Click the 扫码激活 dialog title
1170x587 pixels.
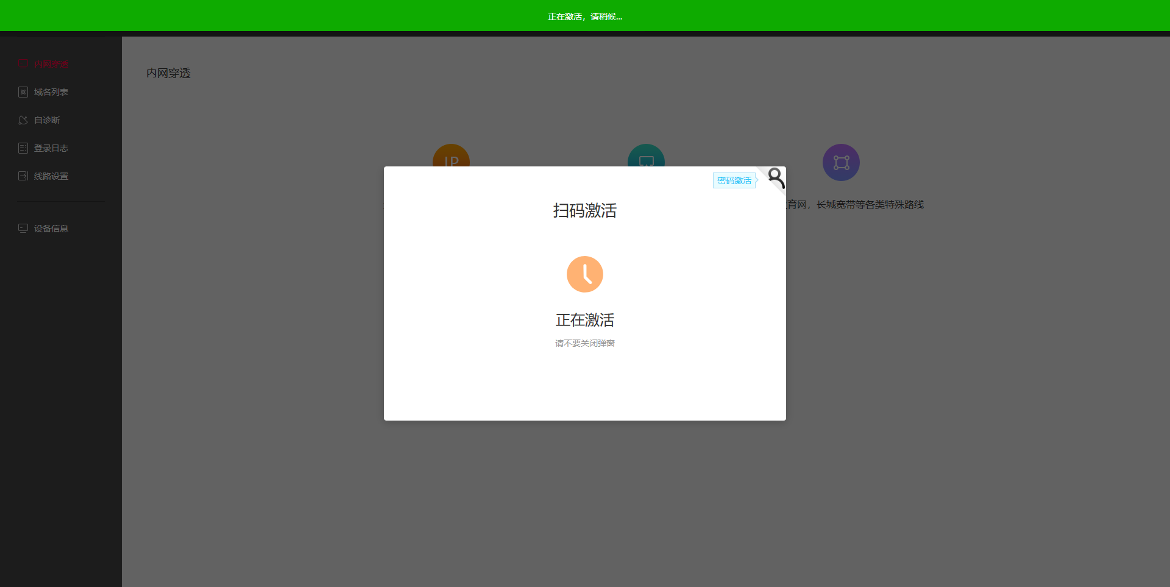pos(585,210)
